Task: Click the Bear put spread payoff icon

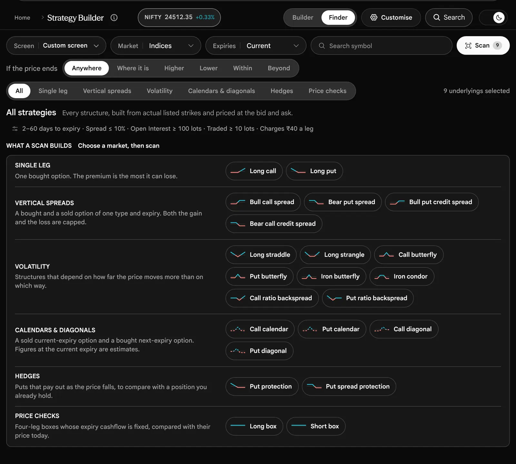Action: click(316, 202)
